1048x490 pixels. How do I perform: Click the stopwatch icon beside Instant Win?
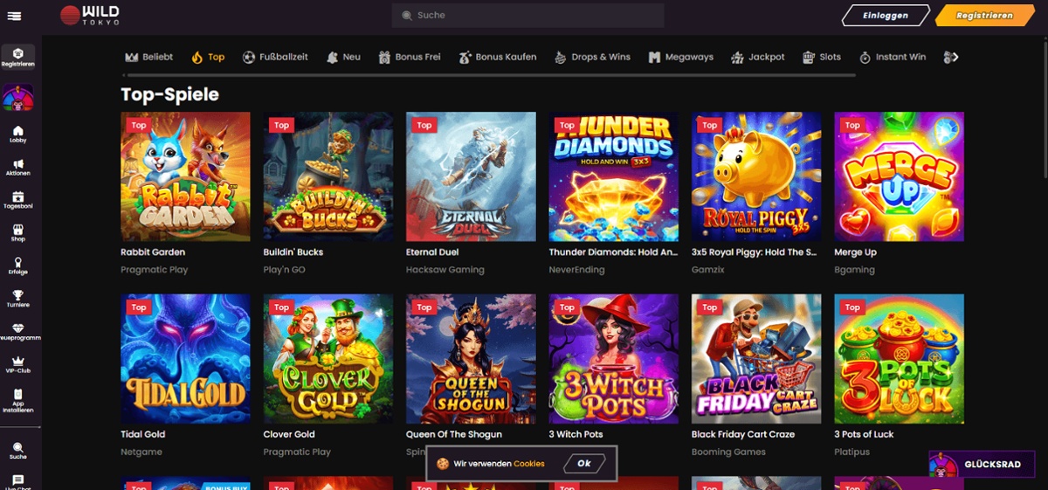pos(865,58)
